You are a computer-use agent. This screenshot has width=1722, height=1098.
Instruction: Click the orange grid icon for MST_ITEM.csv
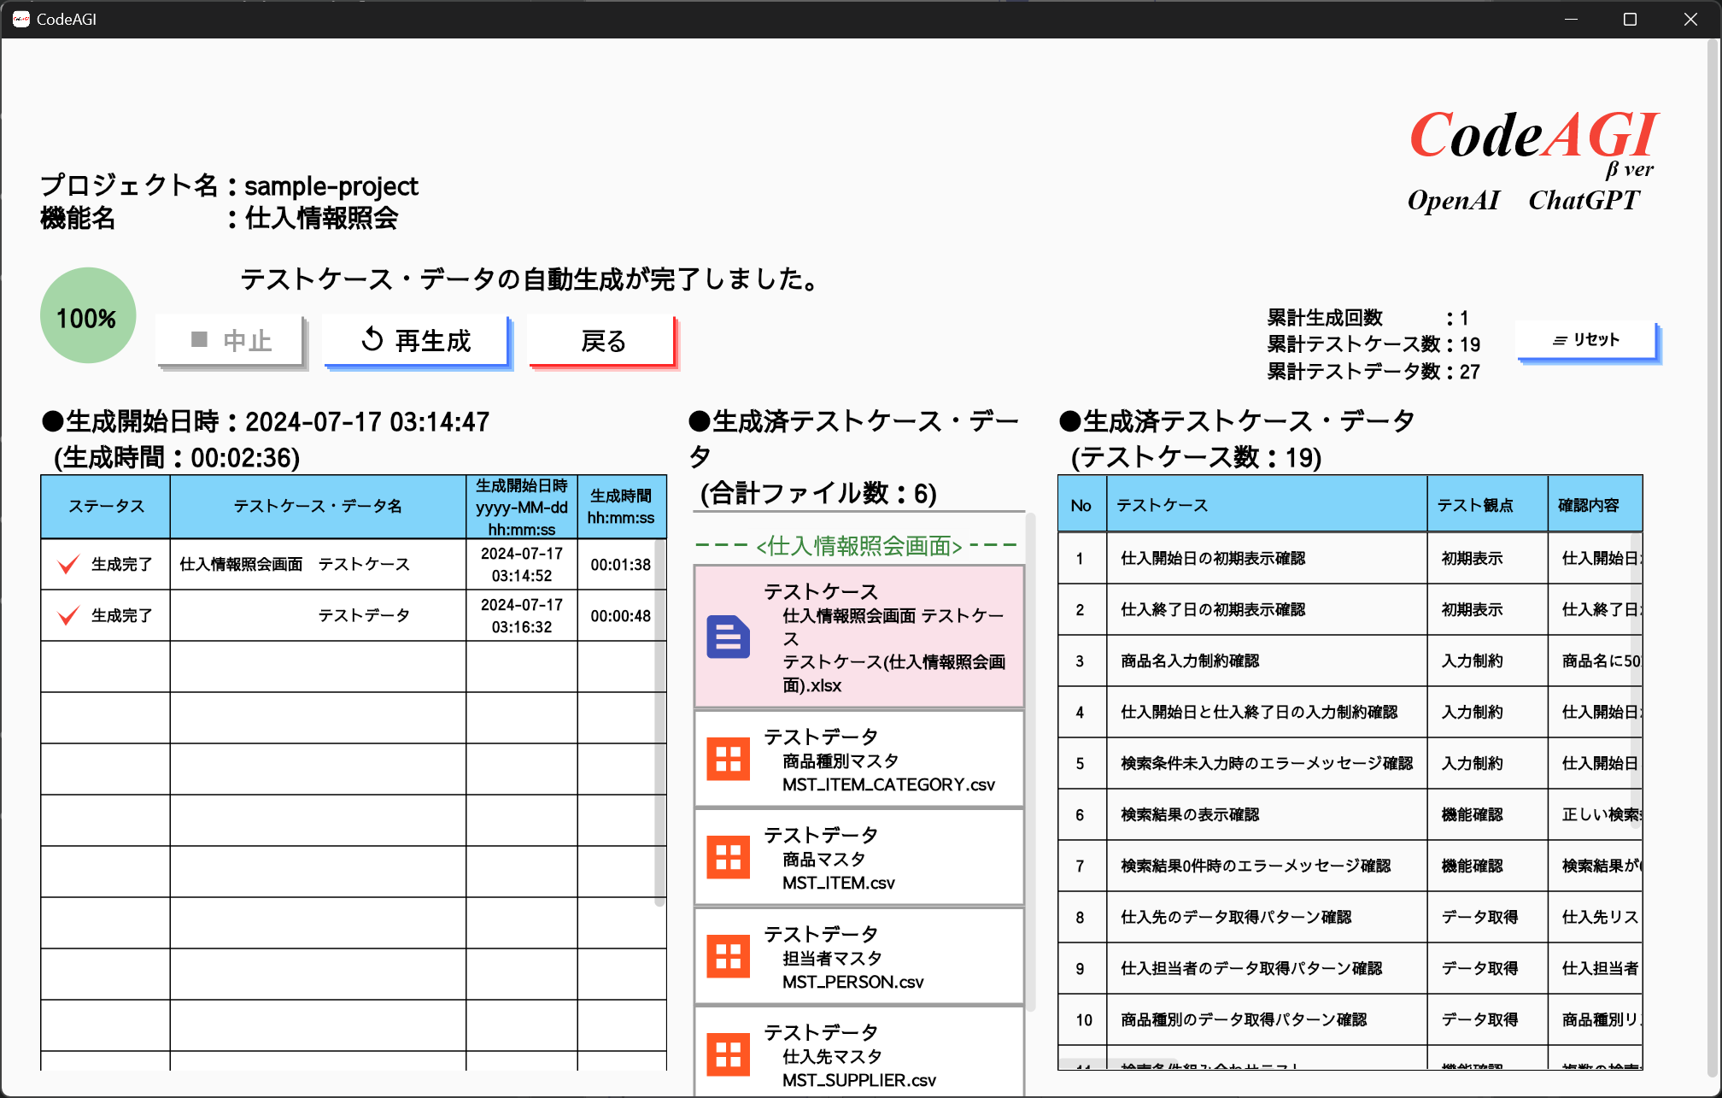click(728, 857)
